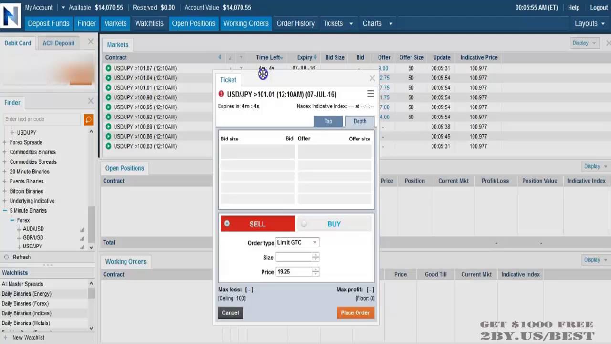The width and height of the screenshot is (611, 344).
Task: Open the Markets menu item
Action: coord(115,23)
